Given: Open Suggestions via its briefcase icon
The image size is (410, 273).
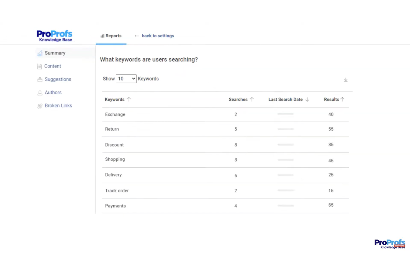Looking at the screenshot, I should coord(40,79).
